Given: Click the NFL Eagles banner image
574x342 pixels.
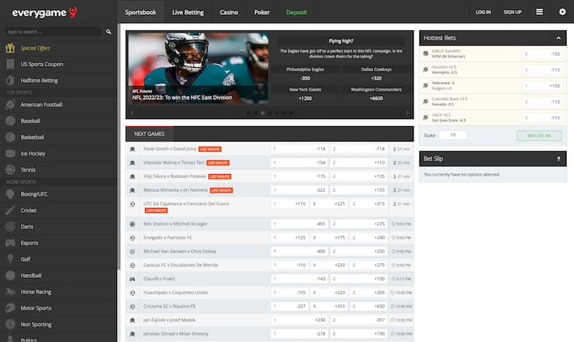Looking at the screenshot, I should (198, 68).
